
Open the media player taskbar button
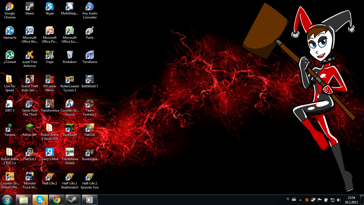(90, 200)
